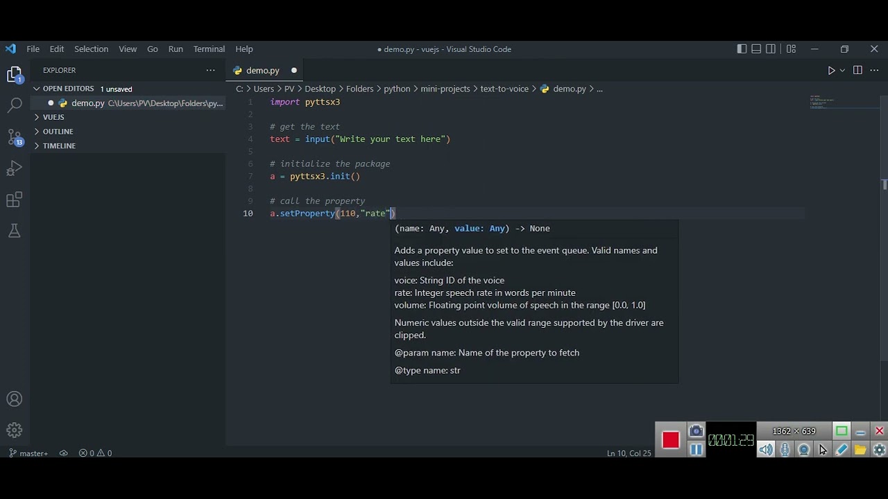Open recorder pencil drawing tool
Viewport: 888px width, 499px height.
tap(842, 450)
